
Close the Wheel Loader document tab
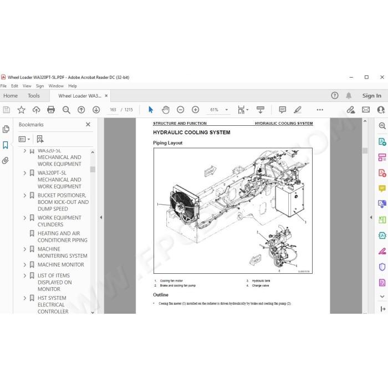106,96
